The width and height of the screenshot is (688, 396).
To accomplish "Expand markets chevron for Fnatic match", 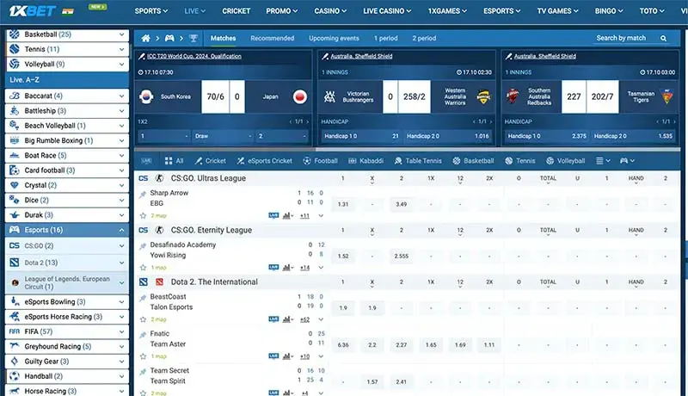I will click(x=321, y=356).
